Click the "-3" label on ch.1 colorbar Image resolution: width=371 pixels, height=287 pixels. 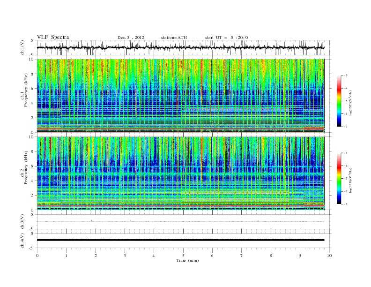point(346,76)
